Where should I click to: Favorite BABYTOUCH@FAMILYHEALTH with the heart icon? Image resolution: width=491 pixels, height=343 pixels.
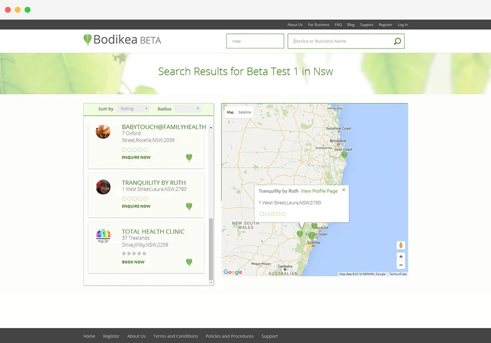coord(189,158)
